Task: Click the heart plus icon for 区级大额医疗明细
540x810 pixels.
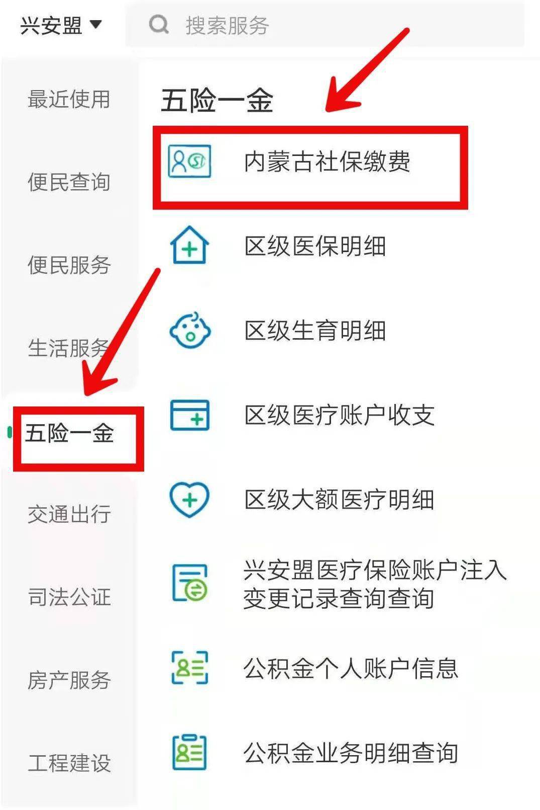Action: pos(189,500)
